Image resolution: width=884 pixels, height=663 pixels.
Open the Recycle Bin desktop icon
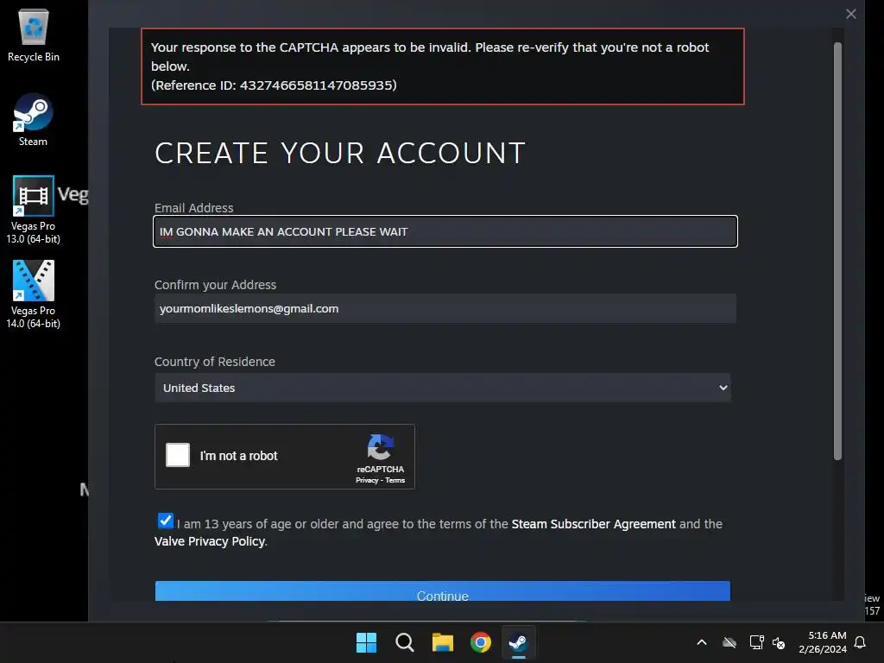(34, 35)
